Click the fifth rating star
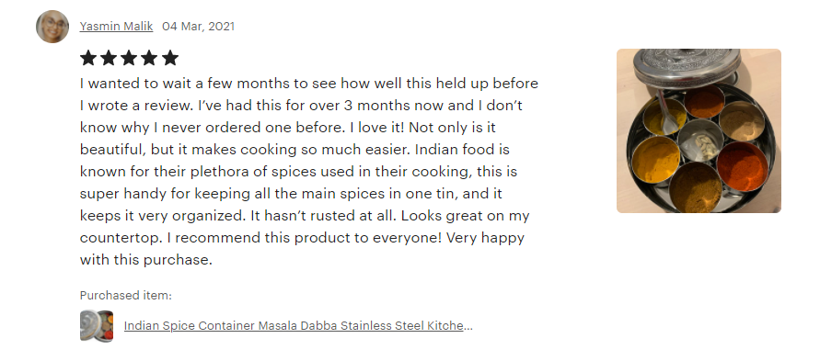This screenshot has height=361, width=820. click(170, 58)
